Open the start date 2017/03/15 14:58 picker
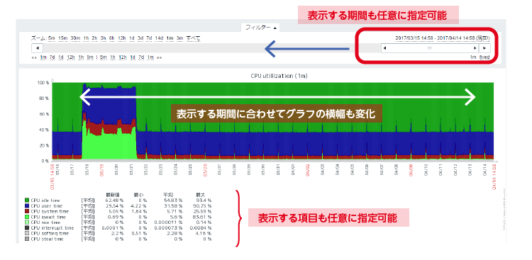The height and width of the screenshot is (260, 532). click(x=415, y=38)
